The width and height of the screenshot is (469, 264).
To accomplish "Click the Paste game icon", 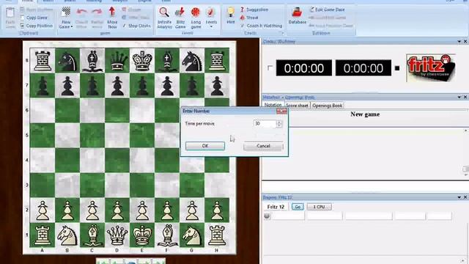I will click(10, 18).
